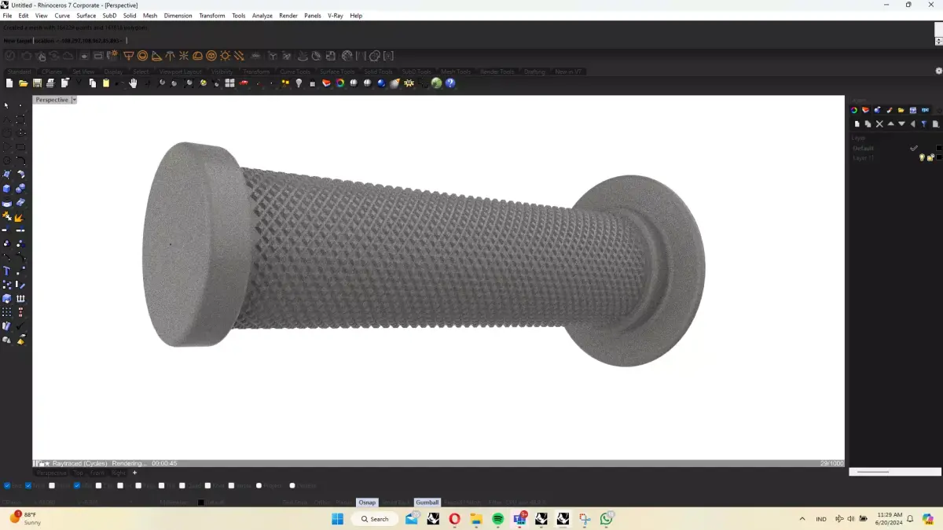Create a new layer in the Layers panel

tap(857, 123)
